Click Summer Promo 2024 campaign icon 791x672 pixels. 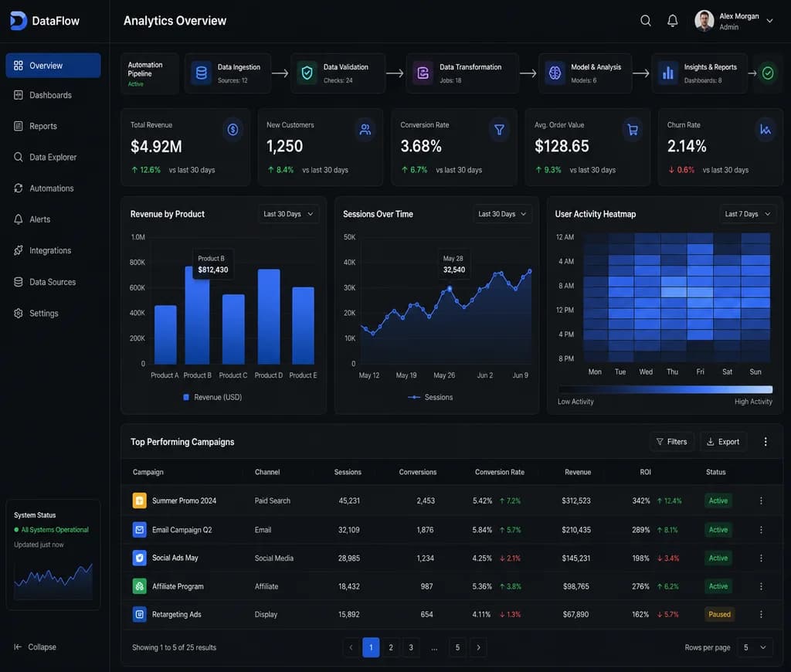pos(139,501)
